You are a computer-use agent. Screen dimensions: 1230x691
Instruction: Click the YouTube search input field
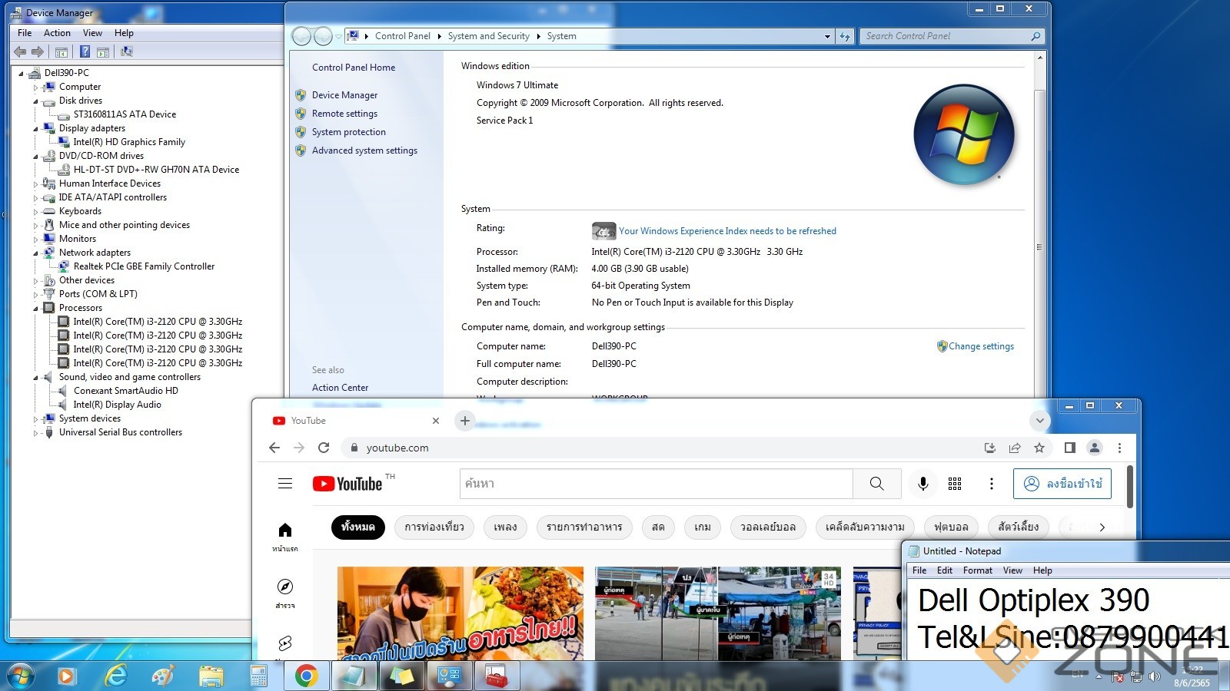tap(656, 484)
